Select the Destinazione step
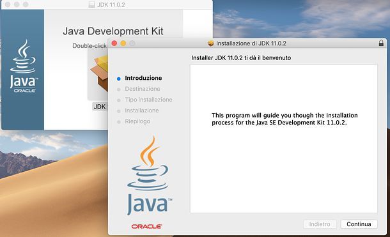This screenshot has height=237, width=390. [x=143, y=89]
